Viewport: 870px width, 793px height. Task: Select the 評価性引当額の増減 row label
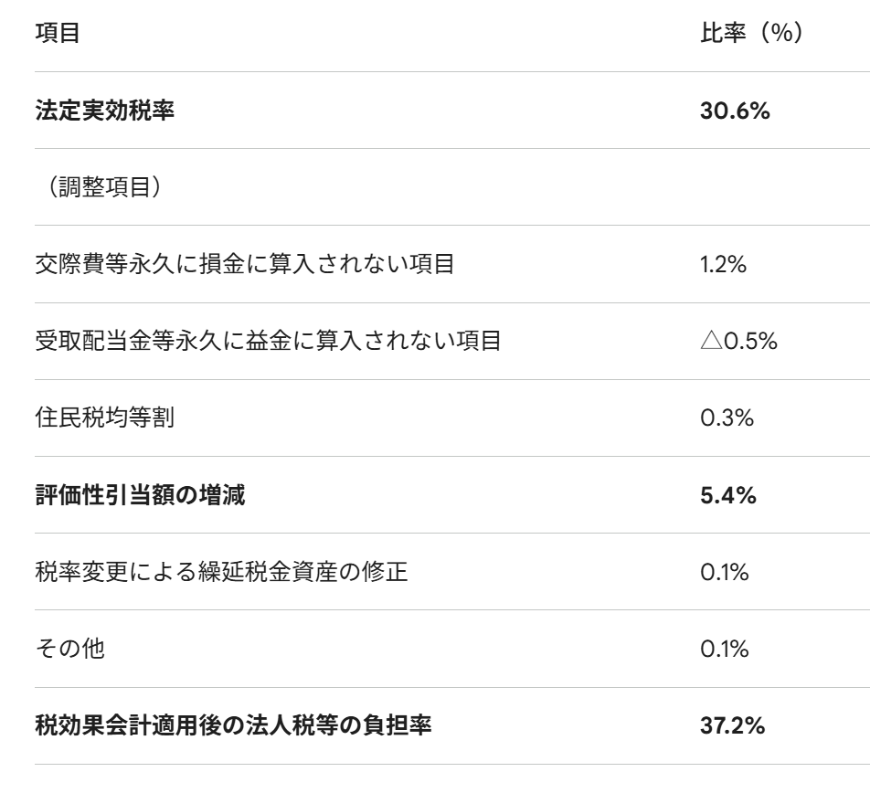point(140,496)
